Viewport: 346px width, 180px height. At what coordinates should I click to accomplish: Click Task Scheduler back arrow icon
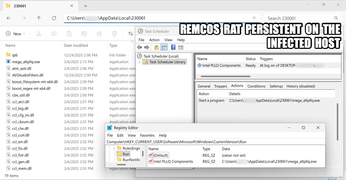139,47
